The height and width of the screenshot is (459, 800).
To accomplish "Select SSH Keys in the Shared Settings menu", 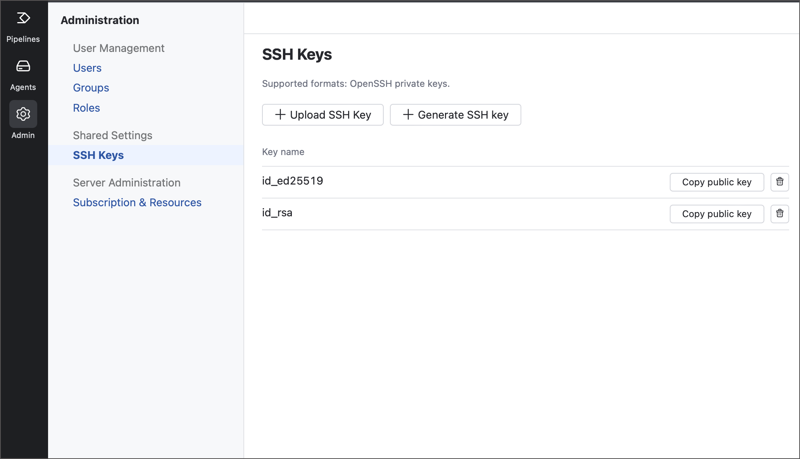I will (98, 155).
